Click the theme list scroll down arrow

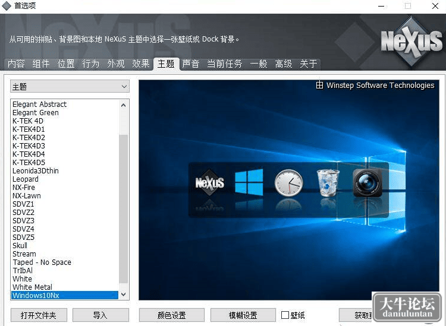123,295
